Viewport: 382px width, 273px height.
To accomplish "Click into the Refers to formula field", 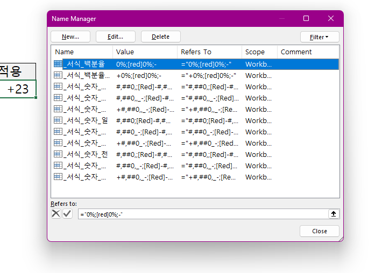I will [x=203, y=214].
